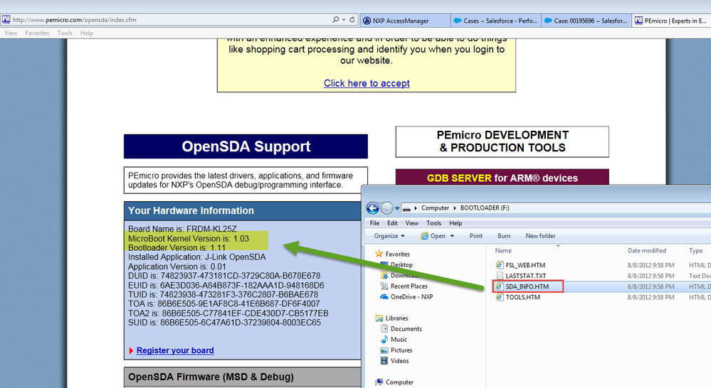Open the browser View menu
Image resolution: width=711 pixels, height=388 pixels.
[11, 33]
